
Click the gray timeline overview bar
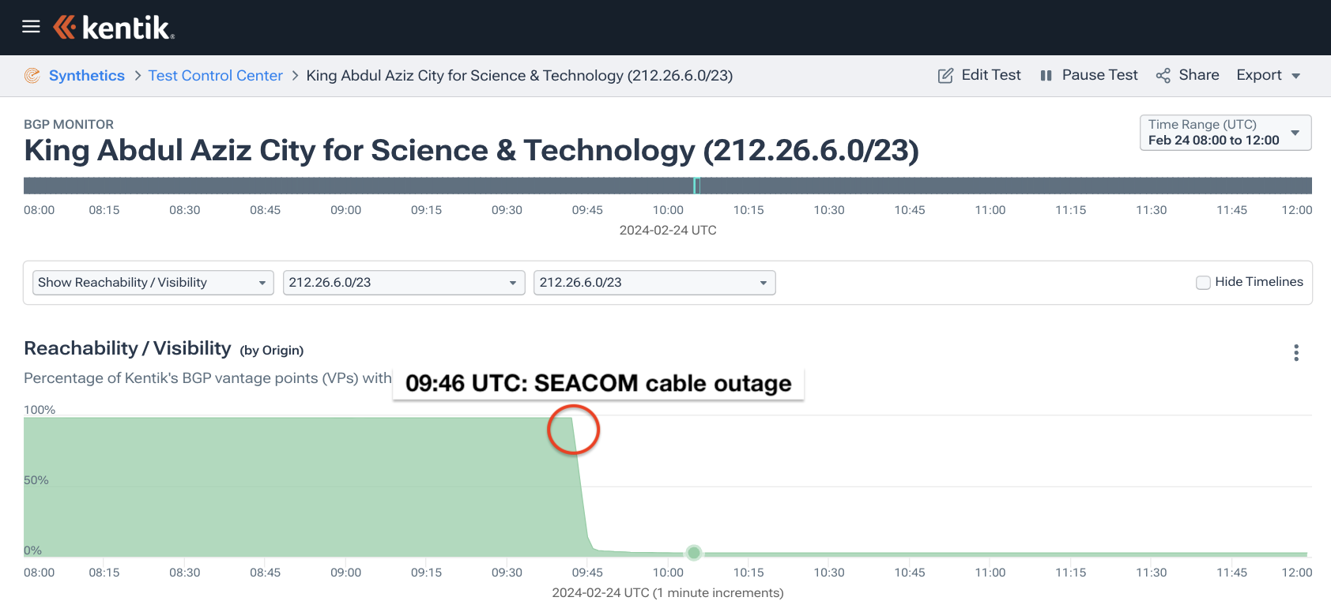(x=668, y=186)
